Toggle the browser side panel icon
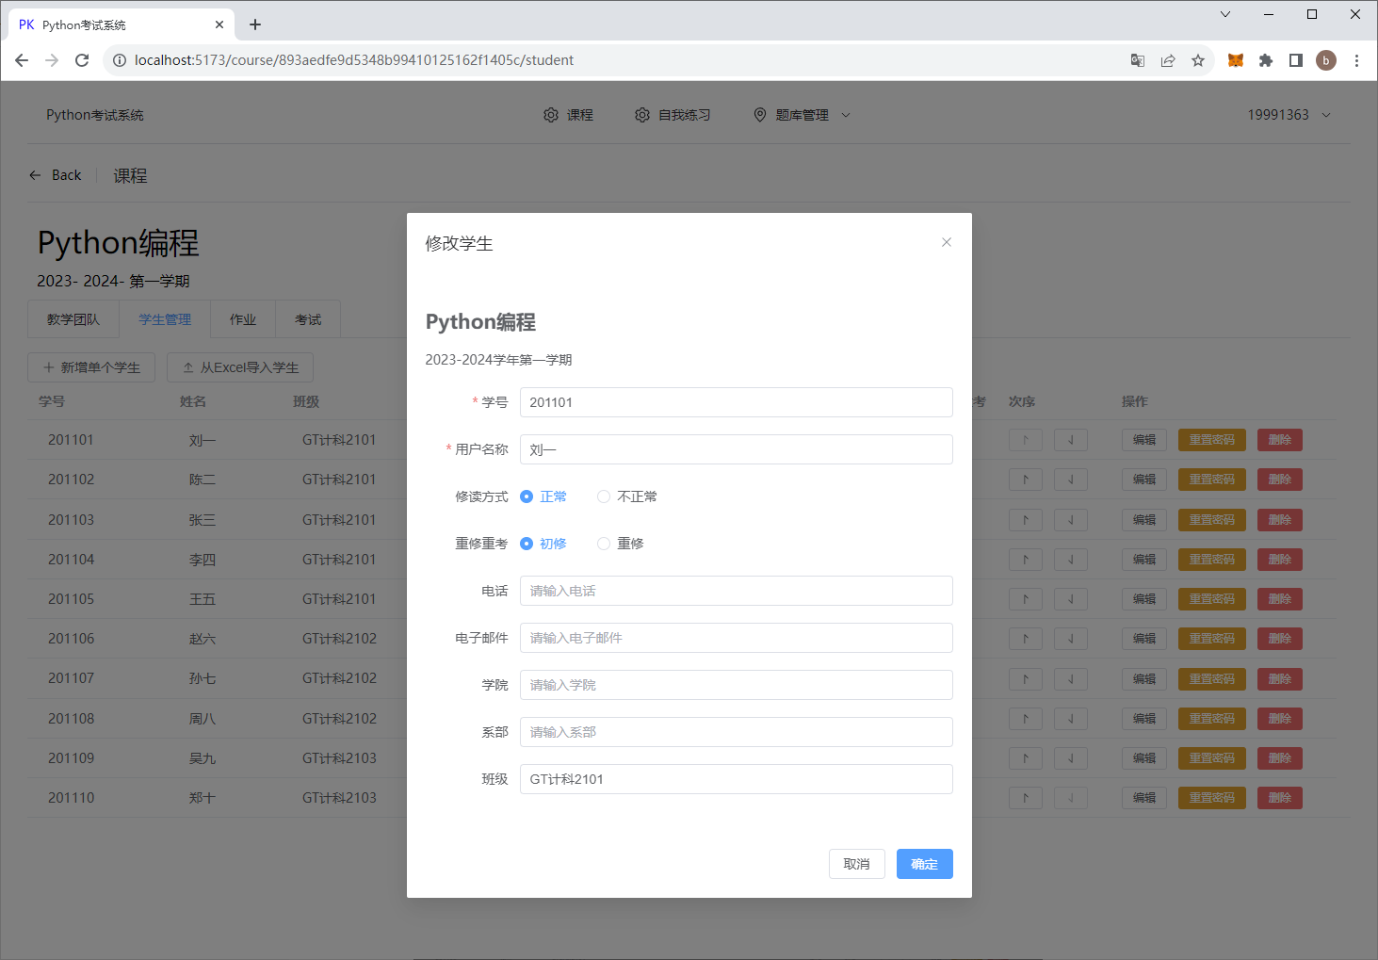The height and width of the screenshot is (960, 1378). click(x=1296, y=60)
